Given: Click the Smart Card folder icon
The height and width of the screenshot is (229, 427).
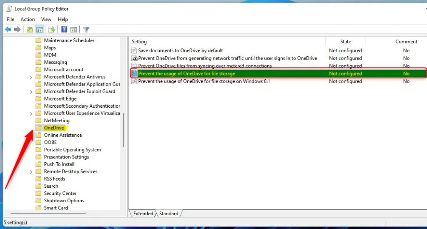Looking at the screenshot, I should click(38, 208).
